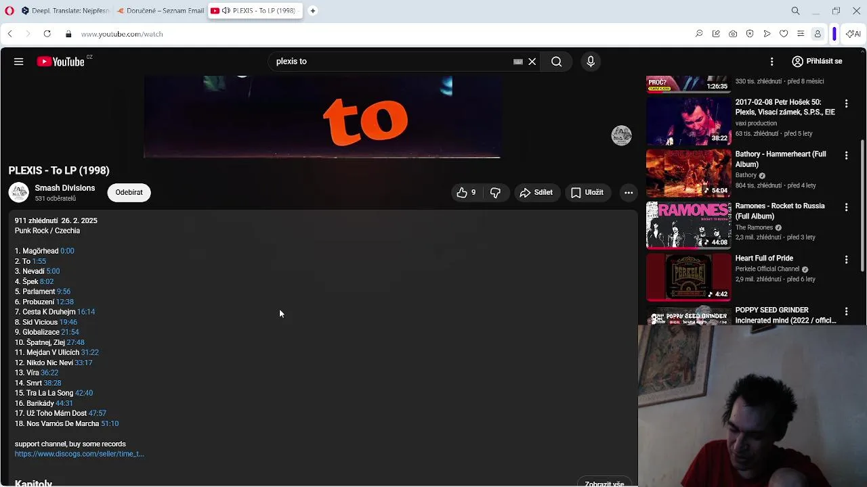Click the Přihlásit se sign-in button
This screenshot has height=487, width=867.
click(817, 62)
